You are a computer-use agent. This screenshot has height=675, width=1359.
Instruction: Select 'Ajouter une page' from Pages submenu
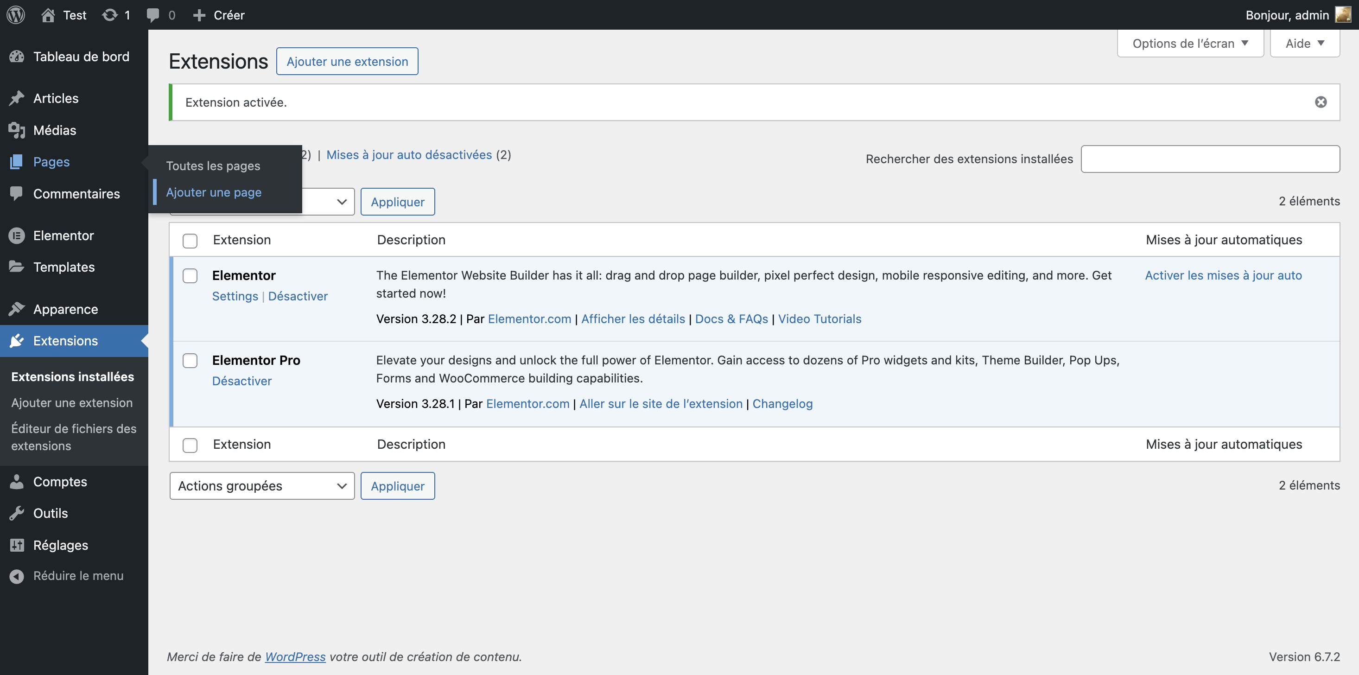point(214,192)
